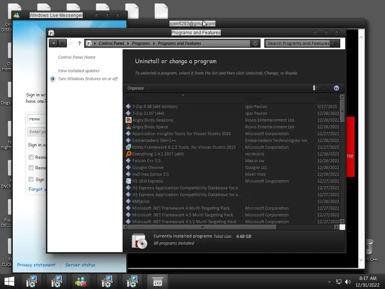This screenshot has height=289, width=385.
Task: Click the vertical scrollbar down arrow
Action: click(x=342, y=221)
